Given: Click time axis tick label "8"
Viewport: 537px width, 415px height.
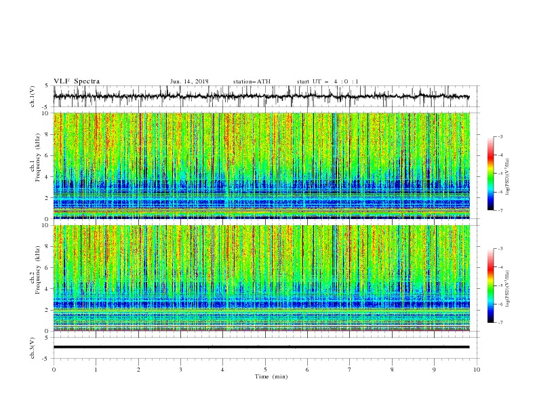Looking at the screenshot, I should tap(392, 370).
